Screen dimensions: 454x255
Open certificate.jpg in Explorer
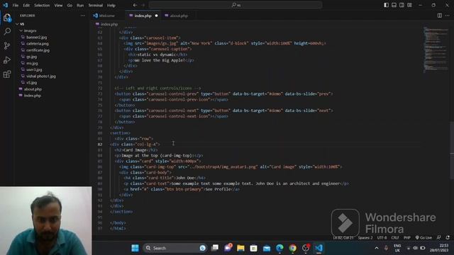click(38, 50)
